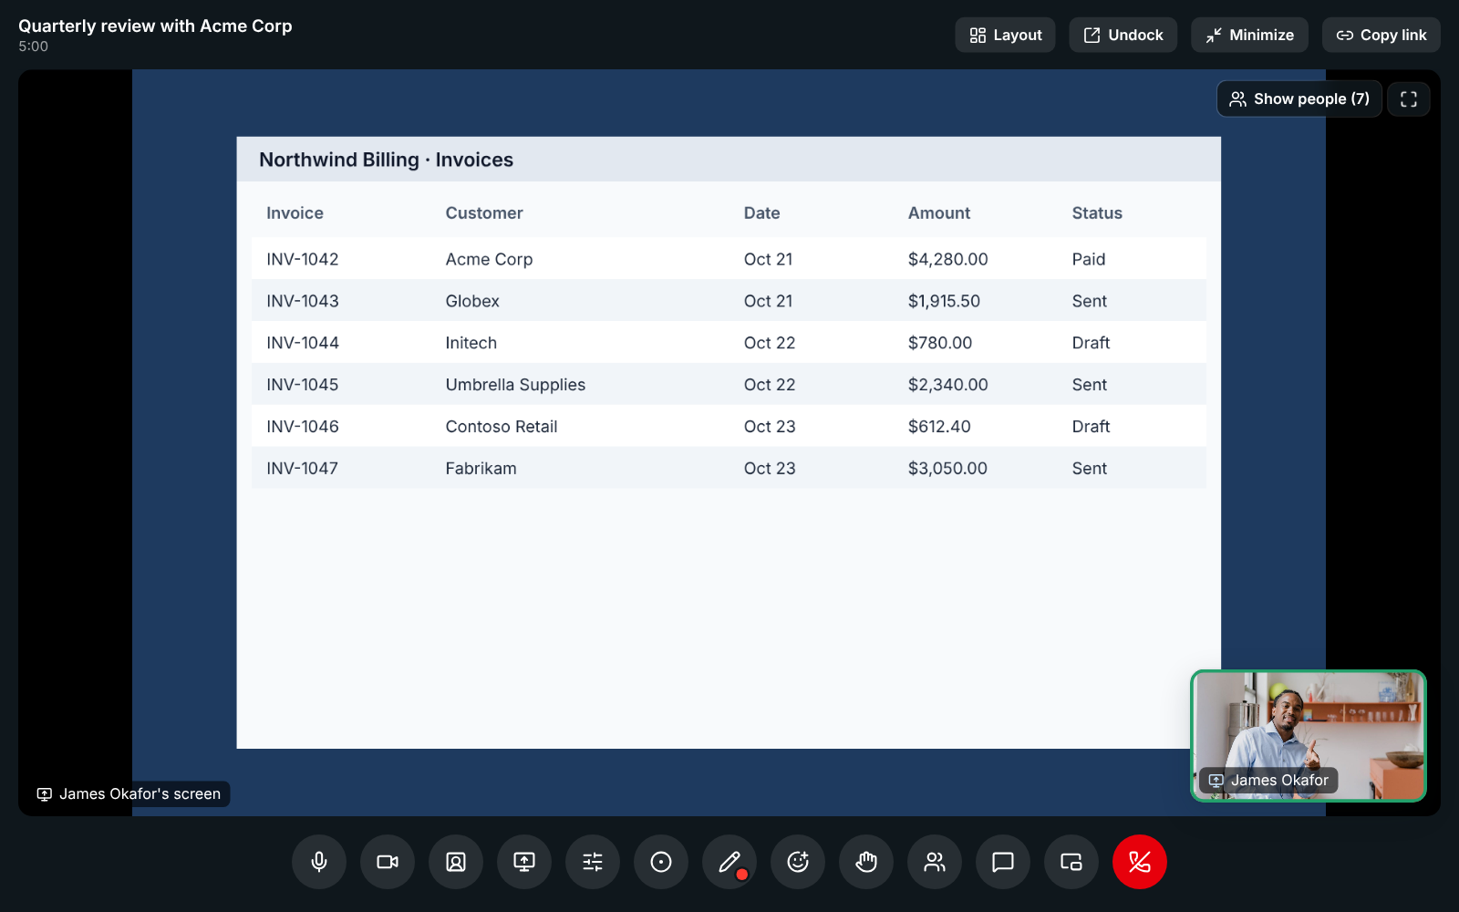Click the Invoice column header

coord(295,212)
